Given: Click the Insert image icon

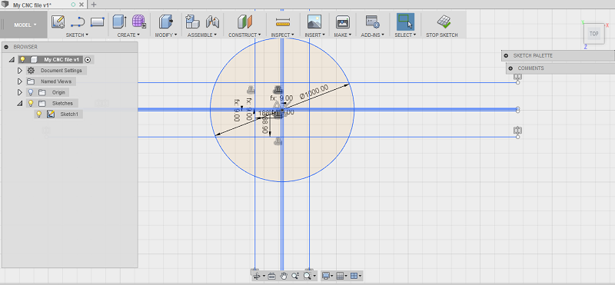Looking at the screenshot, I should coord(314,22).
